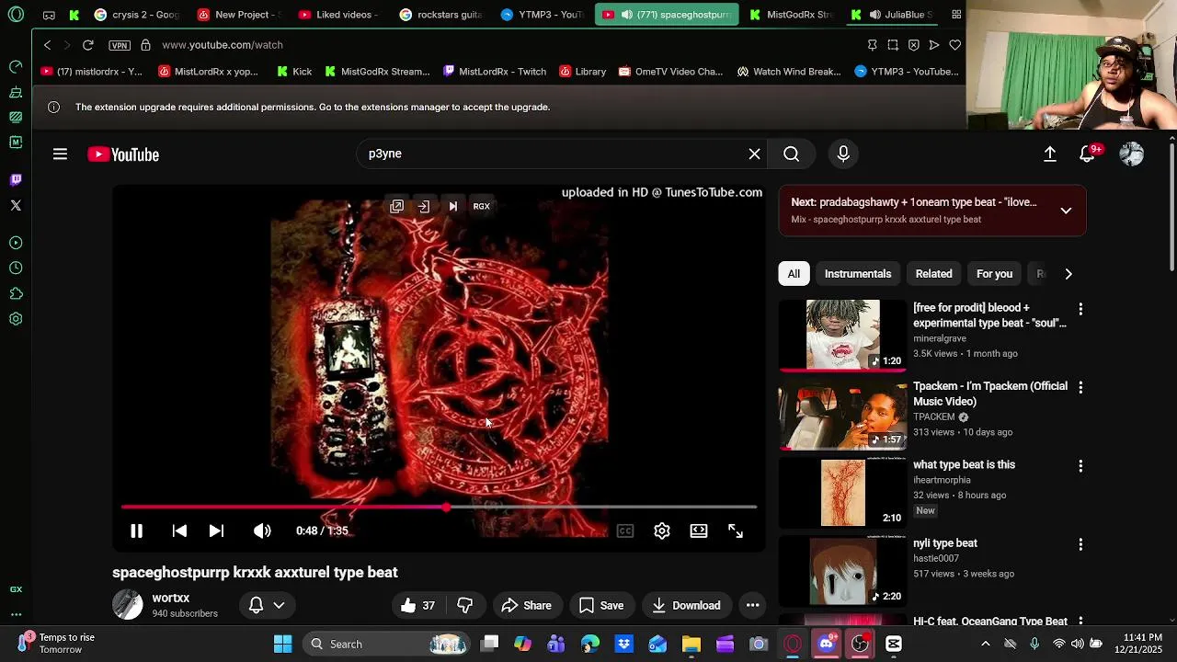Click the address bar URL
1177x662 pixels.
click(223, 44)
